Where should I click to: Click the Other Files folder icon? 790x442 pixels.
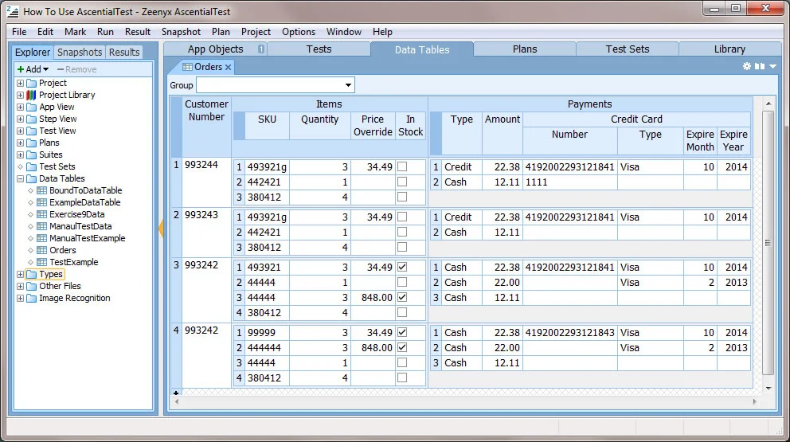coord(31,286)
